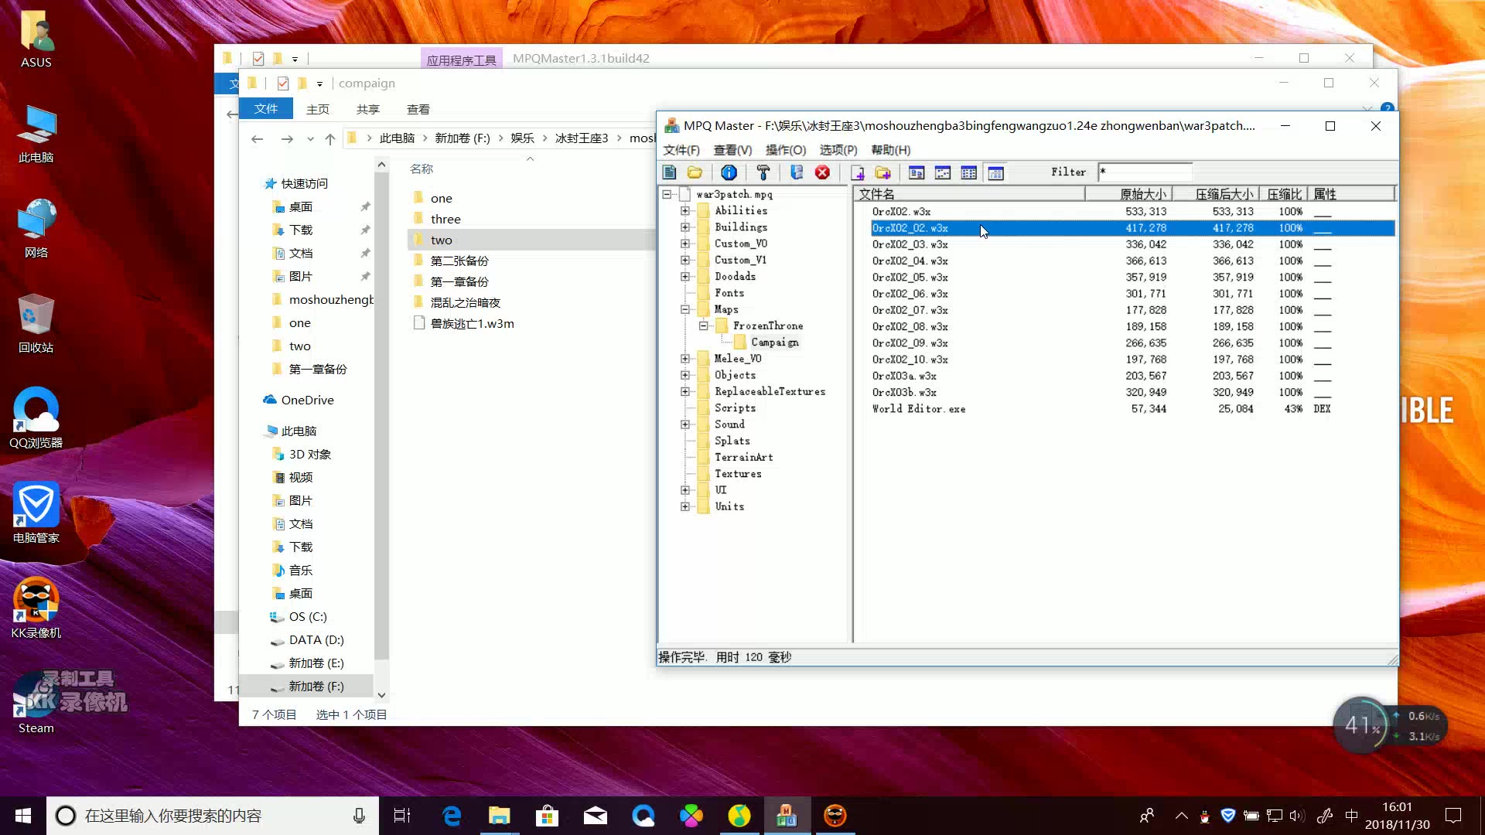
Task: Open the 查看 ribbon tab in Explorer
Action: [x=418, y=110]
